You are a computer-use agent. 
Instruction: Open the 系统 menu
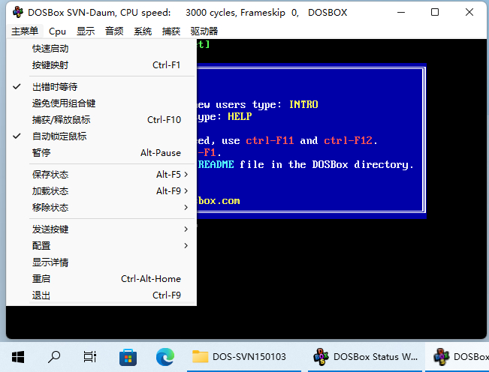coord(143,31)
